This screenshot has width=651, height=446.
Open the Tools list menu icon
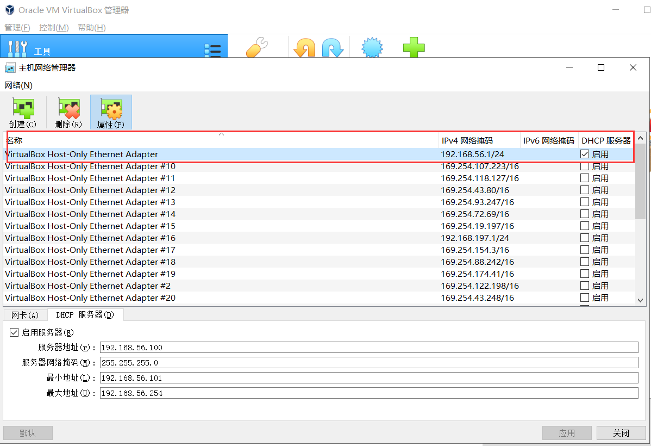coord(212,50)
